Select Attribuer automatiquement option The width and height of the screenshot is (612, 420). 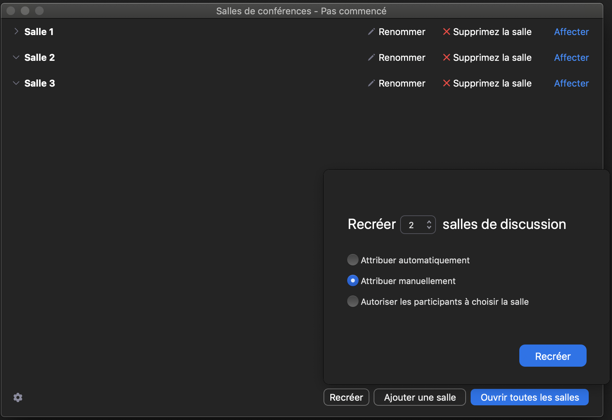[x=353, y=260]
